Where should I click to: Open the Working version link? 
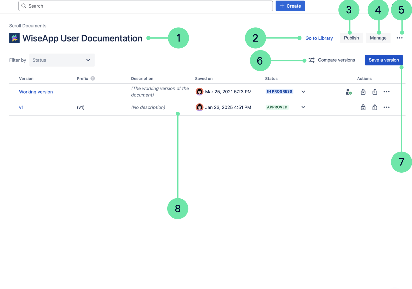(36, 92)
